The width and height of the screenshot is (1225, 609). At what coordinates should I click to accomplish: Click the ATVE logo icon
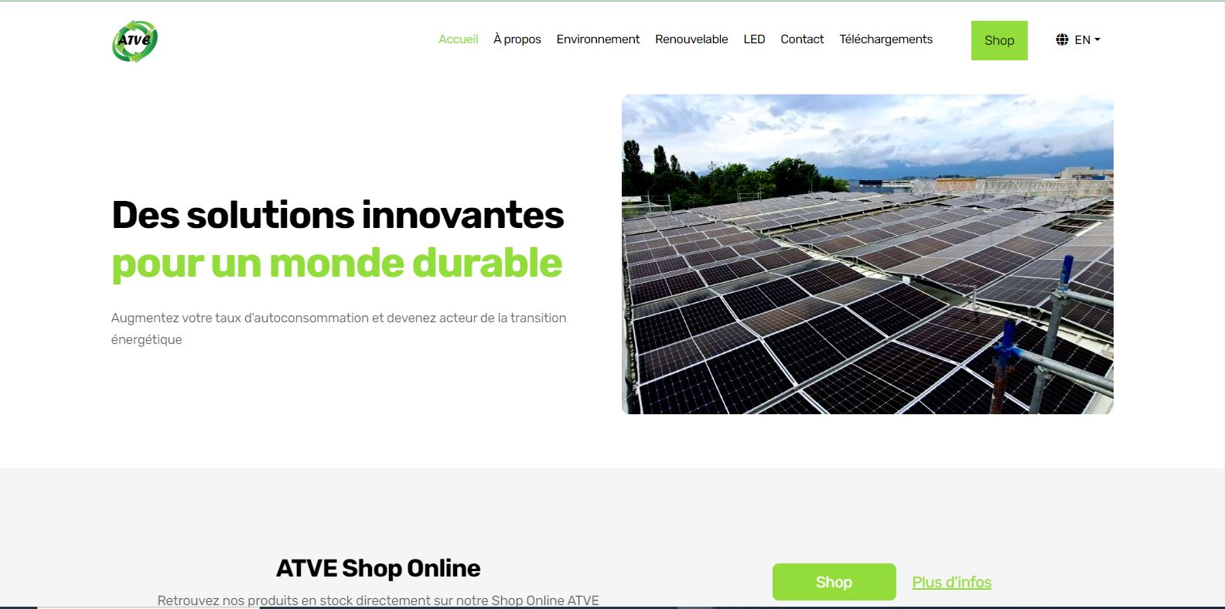click(x=135, y=40)
